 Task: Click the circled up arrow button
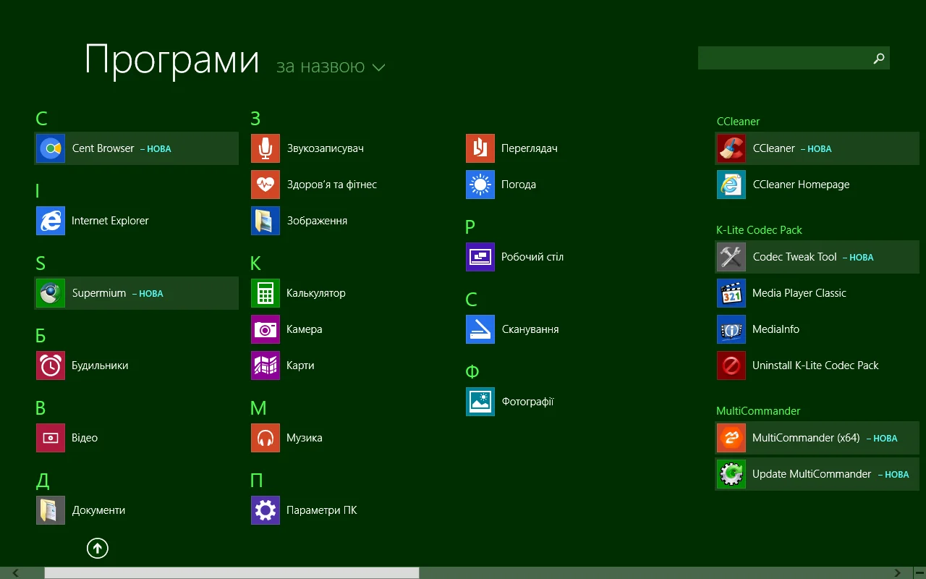point(98,549)
